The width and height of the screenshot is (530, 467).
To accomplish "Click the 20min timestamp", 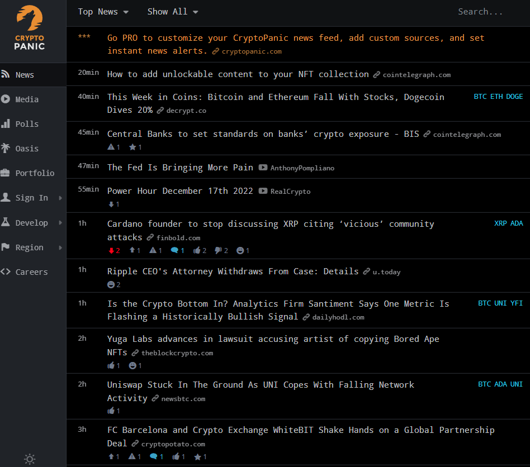I will pyautogui.click(x=88, y=73).
